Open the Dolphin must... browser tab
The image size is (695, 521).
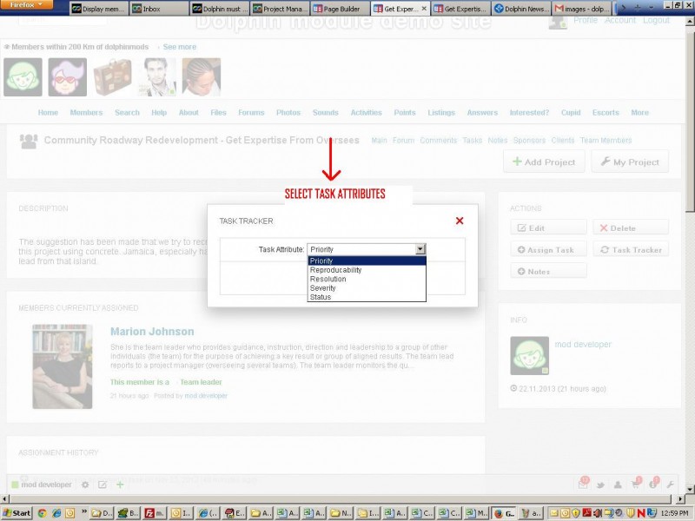point(220,9)
